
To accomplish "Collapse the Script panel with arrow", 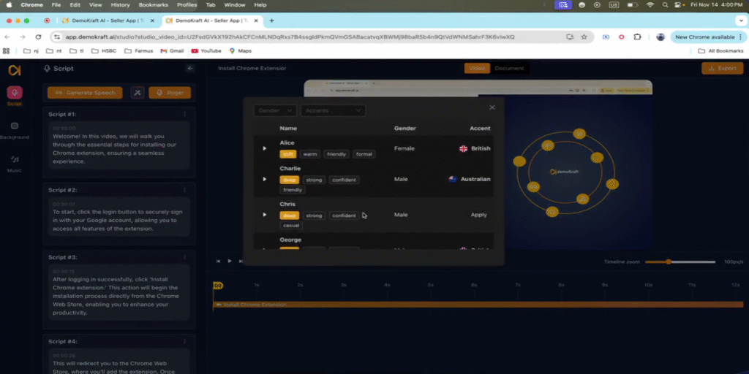I will point(190,69).
